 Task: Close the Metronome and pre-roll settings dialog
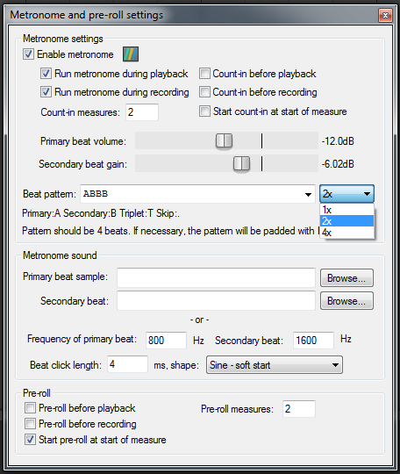pos(385,15)
